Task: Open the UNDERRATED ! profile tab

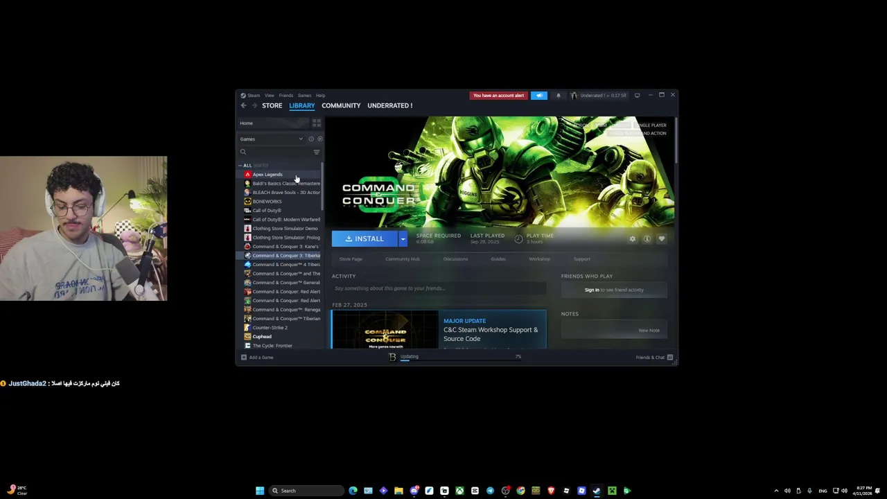Action: 389,105
